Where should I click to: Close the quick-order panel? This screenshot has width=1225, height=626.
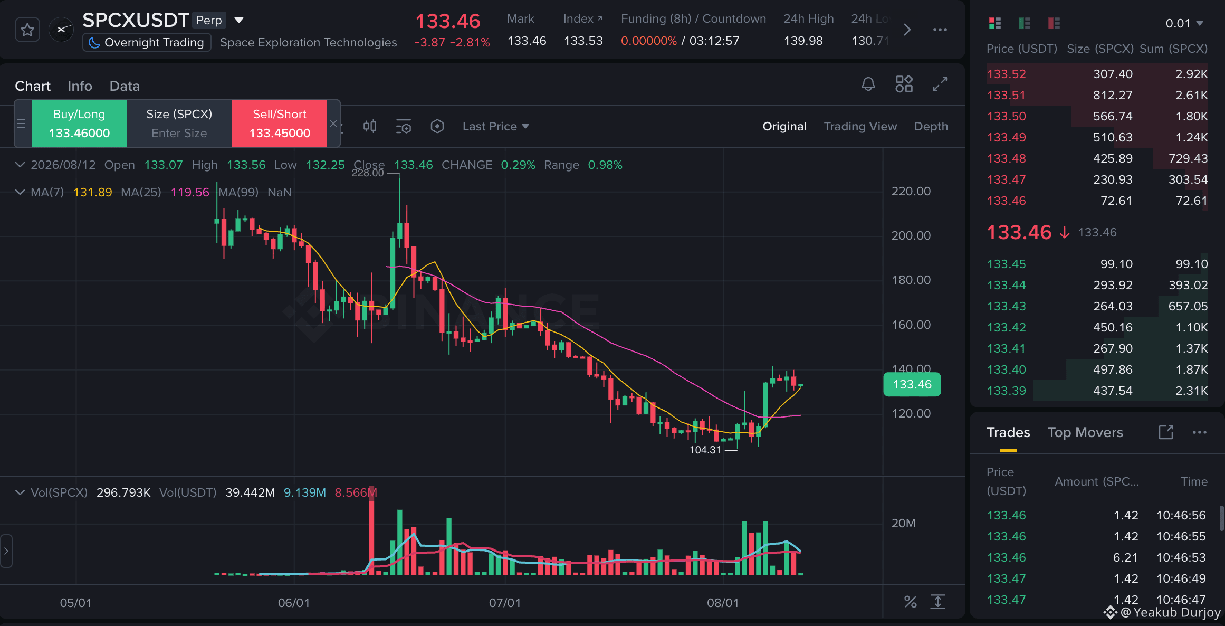[x=333, y=124]
